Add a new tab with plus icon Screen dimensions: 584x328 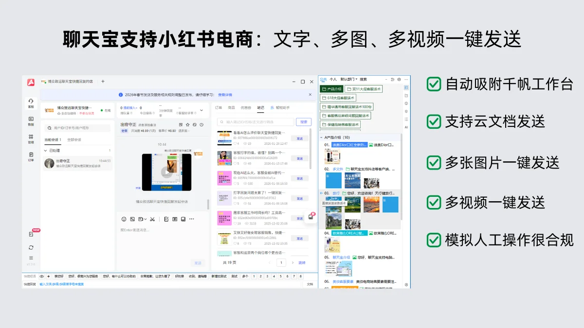(103, 81)
